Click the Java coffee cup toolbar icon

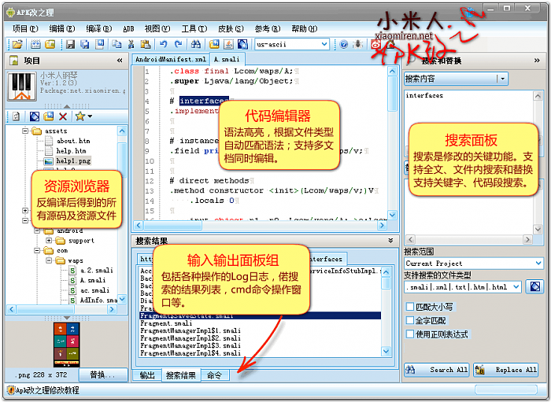point(229,44)
